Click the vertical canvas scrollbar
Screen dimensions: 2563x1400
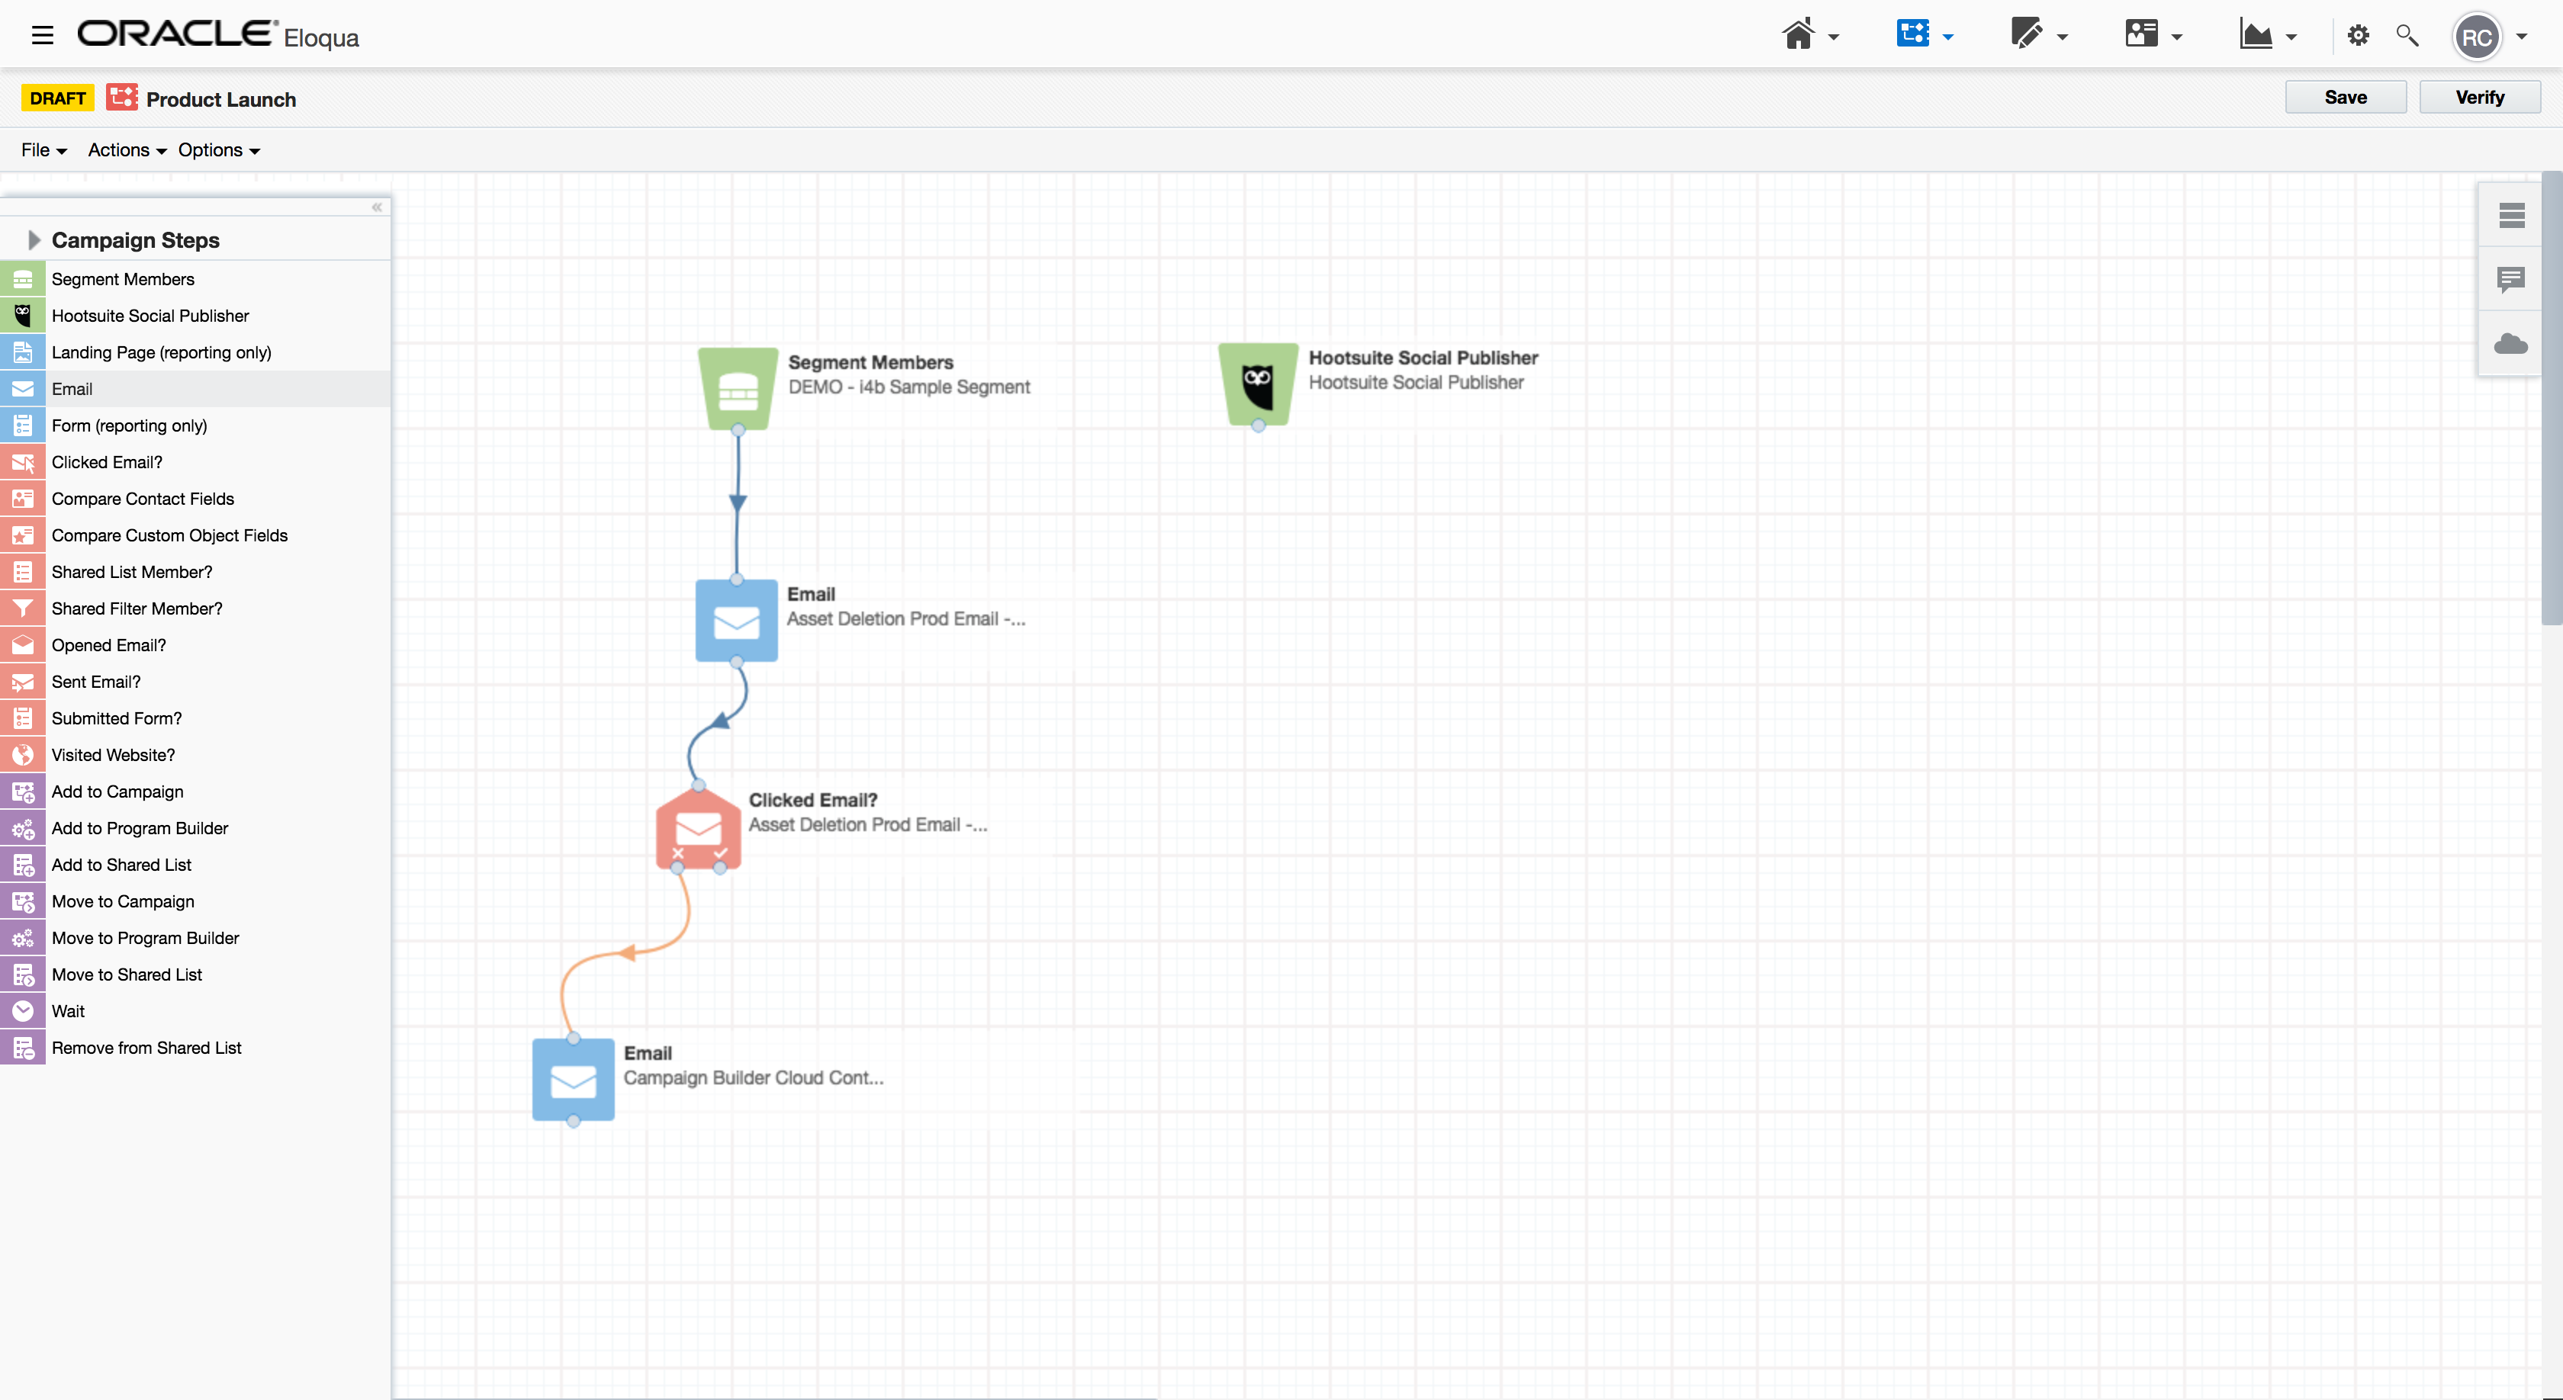click(2551, 398)
